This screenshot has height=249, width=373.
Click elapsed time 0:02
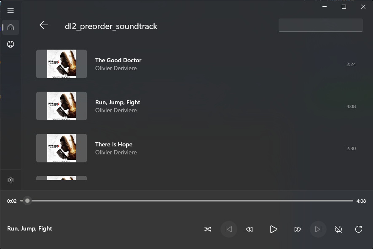pos(12,201)
